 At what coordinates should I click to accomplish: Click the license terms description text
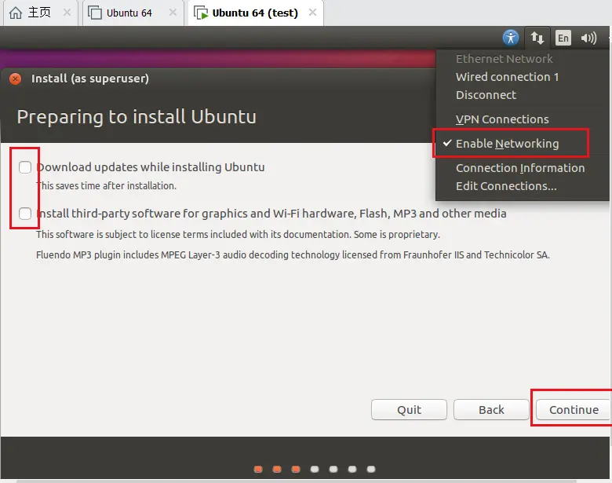238,234
